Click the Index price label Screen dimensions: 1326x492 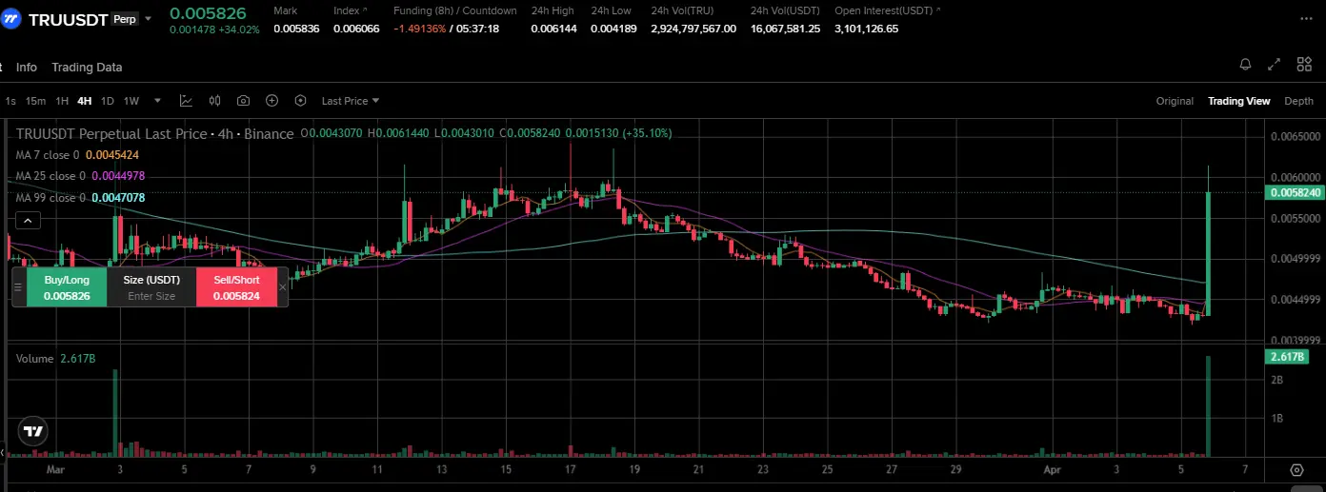(349, 10)
